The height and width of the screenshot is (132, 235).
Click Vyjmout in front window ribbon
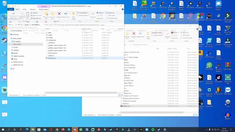point(34,13)
